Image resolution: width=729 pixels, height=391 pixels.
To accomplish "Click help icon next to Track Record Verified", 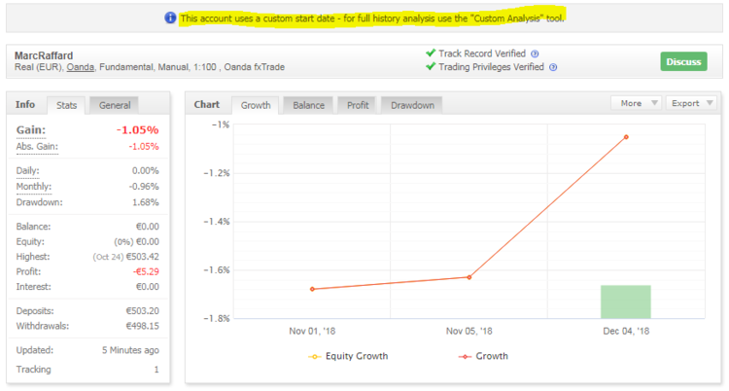I will pos(535,54).
